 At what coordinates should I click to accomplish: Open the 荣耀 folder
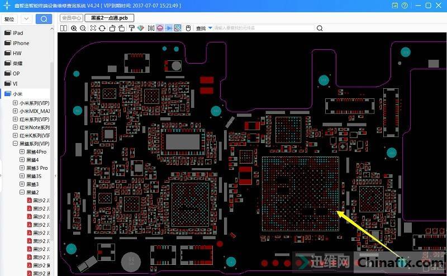pyautogui.click(x=17, y=63)
